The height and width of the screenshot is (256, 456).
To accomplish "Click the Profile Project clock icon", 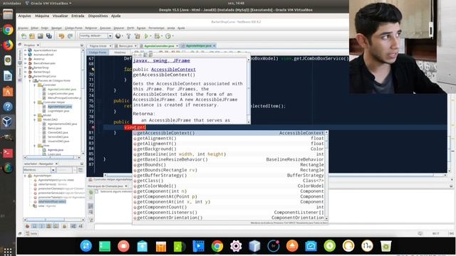I will (x=168, y=36).
